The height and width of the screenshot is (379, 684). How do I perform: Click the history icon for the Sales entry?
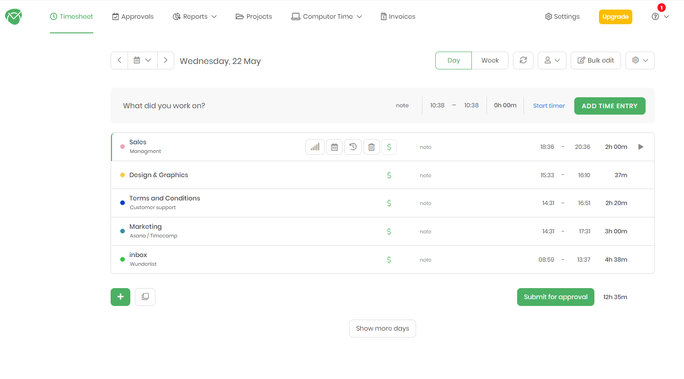[353, 147]
